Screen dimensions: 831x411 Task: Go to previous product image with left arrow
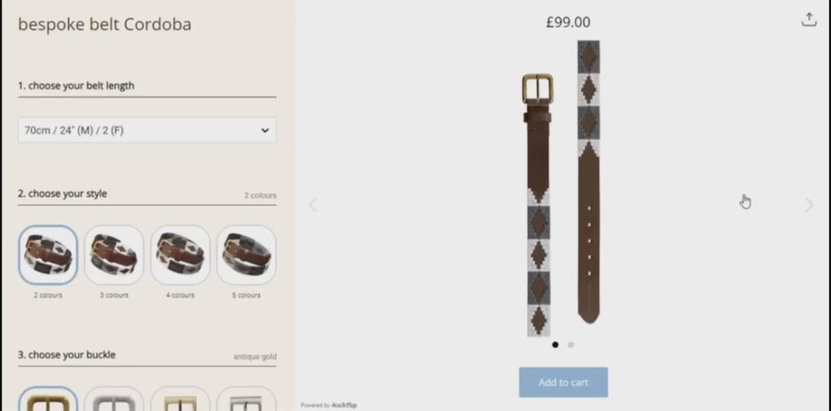point(312,205)
